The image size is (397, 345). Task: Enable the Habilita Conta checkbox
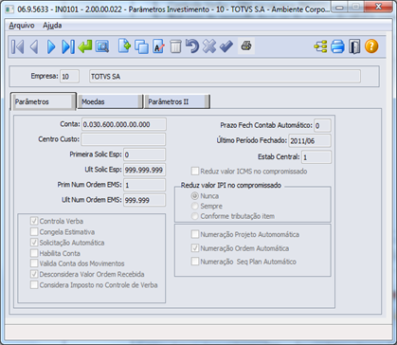pos(34,253)
